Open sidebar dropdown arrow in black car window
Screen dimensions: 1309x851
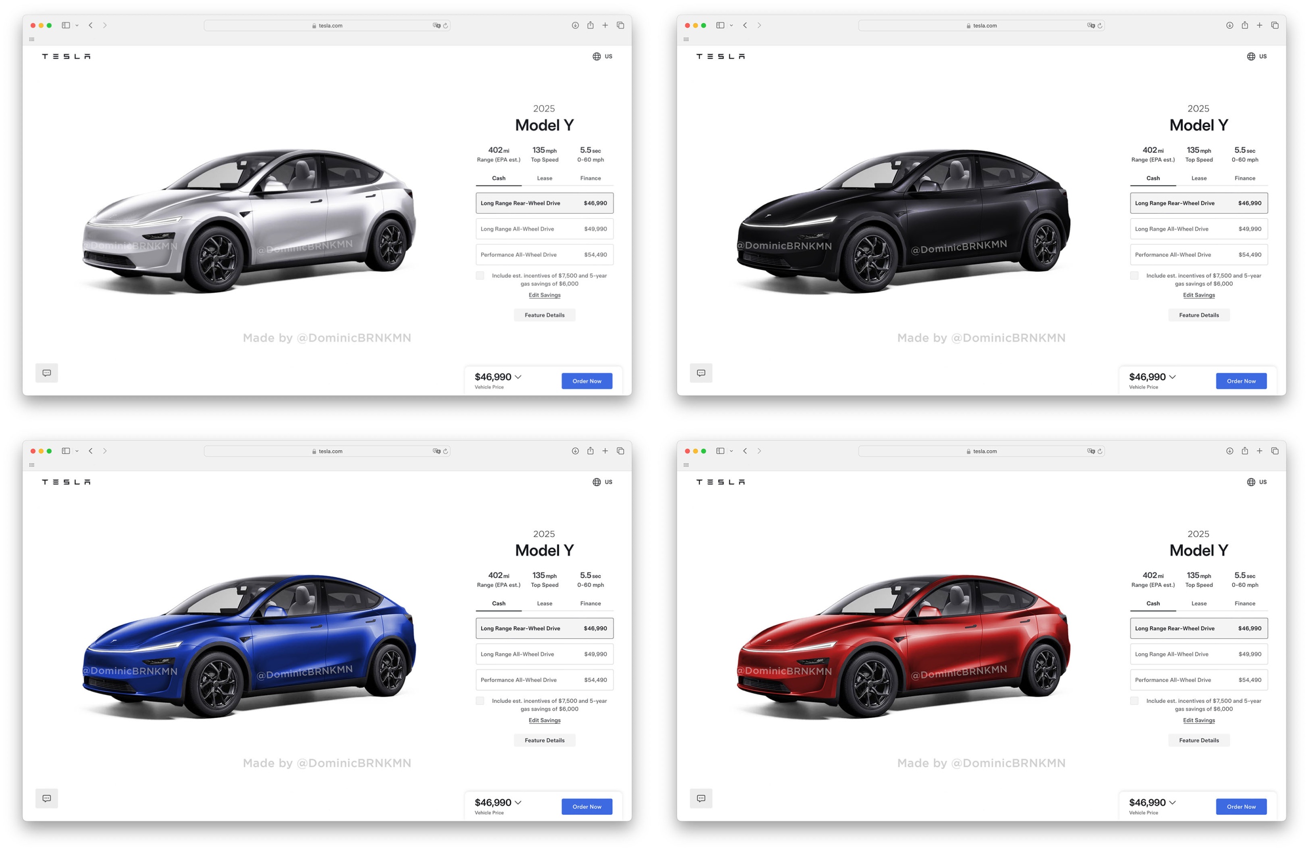[732, 25]
